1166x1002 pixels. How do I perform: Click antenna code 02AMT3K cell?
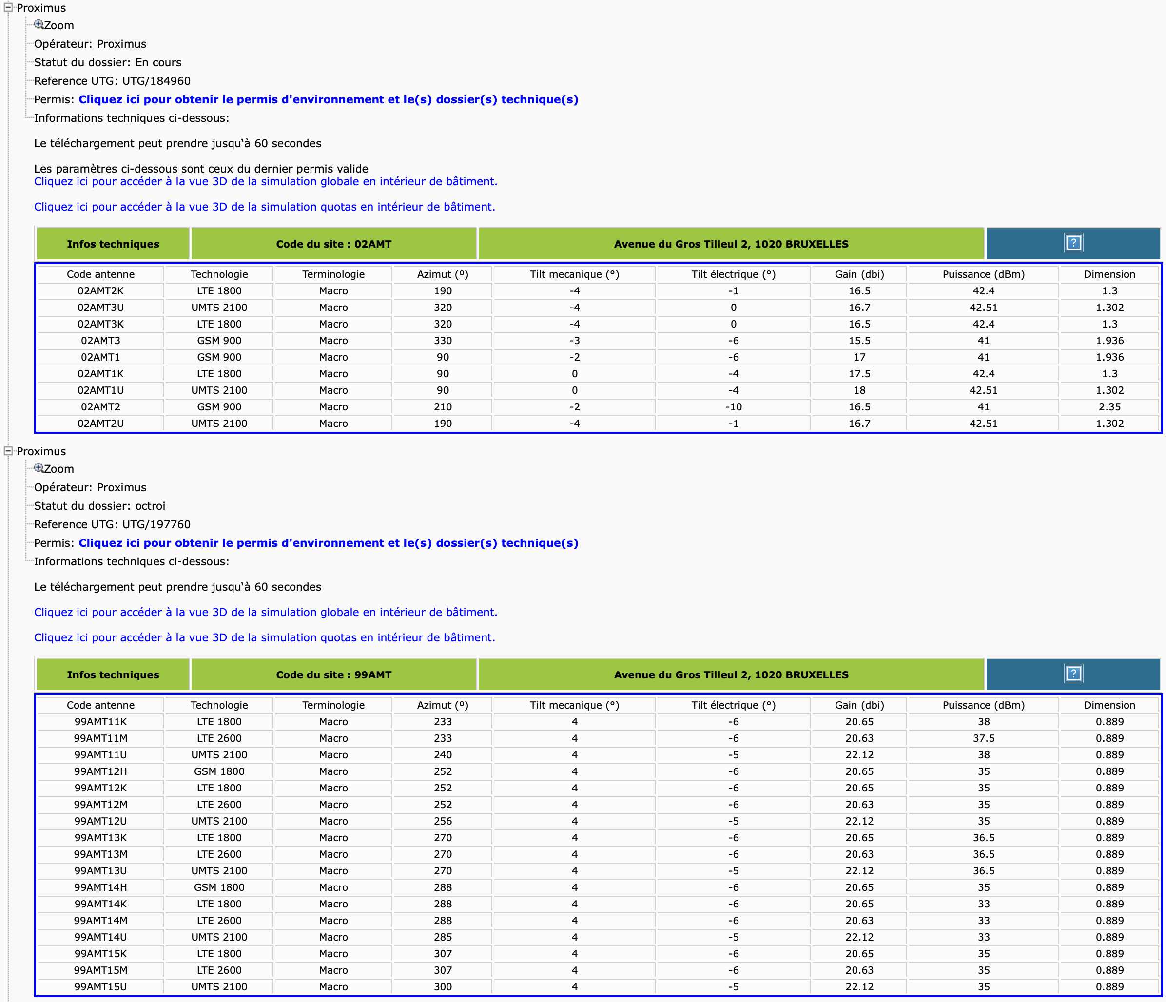[x=101, y=324]
